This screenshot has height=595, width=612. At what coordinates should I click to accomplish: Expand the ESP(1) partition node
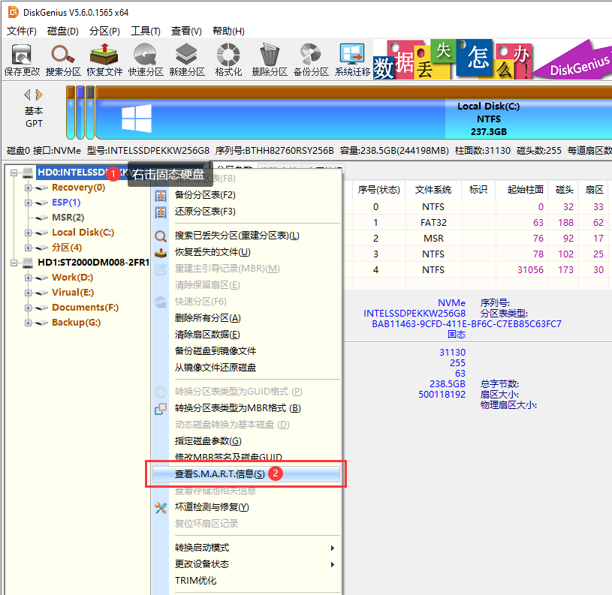[x=28, y=203]
